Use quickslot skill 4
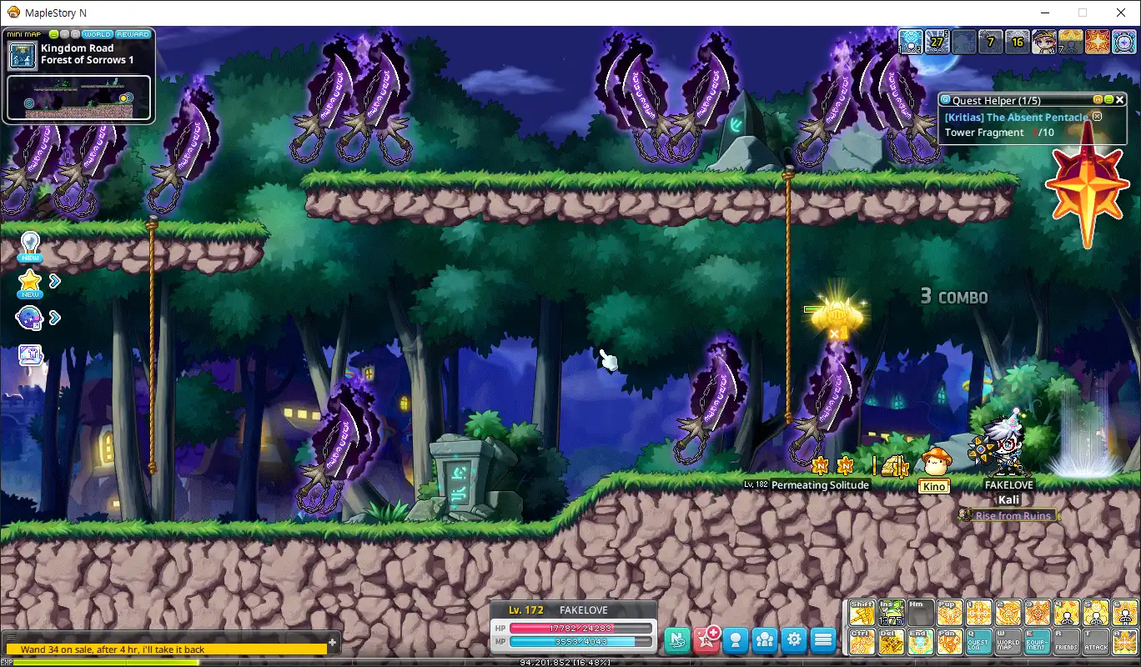The width and height of the screenshot is (1141, 667). coord(1067,613)
